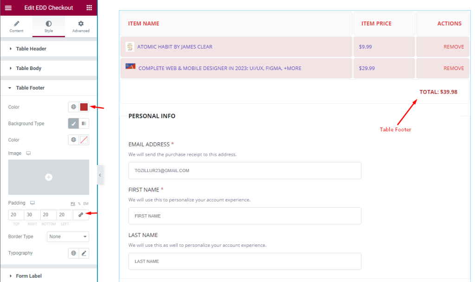Click the Atomic Habit book thumbnail
The height and width of the screenshot is (282, 475).
[x=130, y=47]
